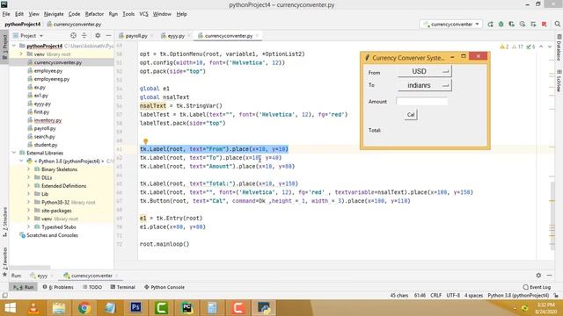This screenshot has height=316, width=563.
Task: Open the To currency indianrs dropdown
Action: (424, 85)
